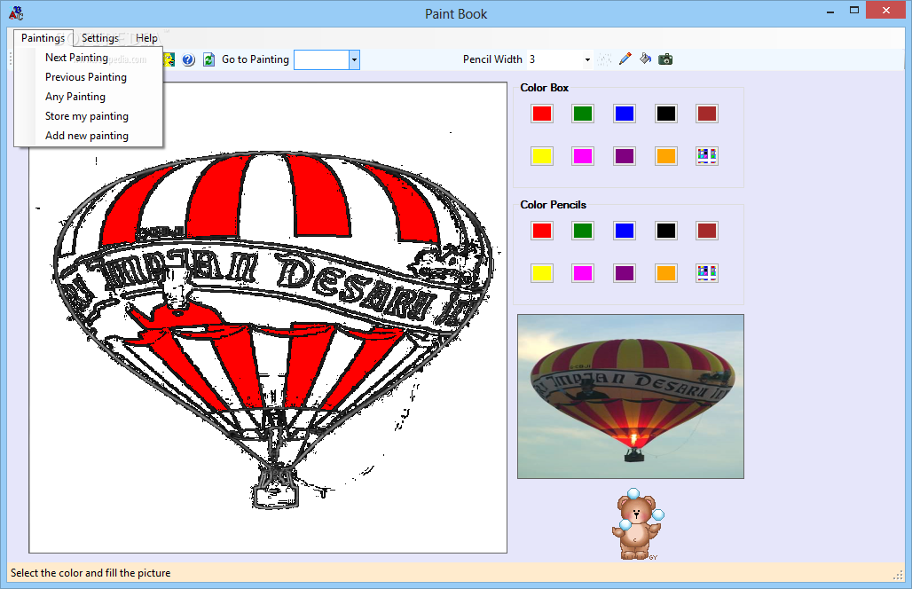Image resolution: width=912 pixels, height=589 pixels.
Task: Open the Settings menu
Action: tap(100, 38)
